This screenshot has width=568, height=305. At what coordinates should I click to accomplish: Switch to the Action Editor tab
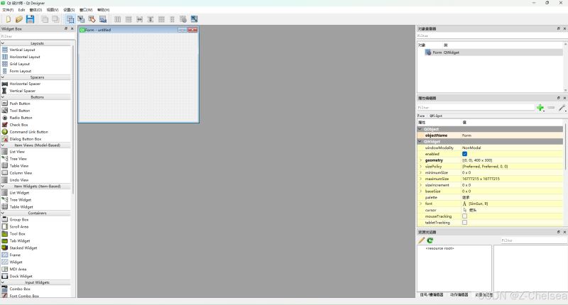click(459, 295)
